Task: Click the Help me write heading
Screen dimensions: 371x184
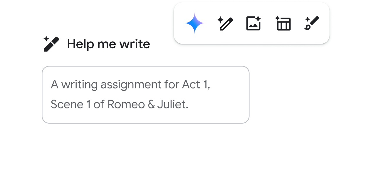Action: pos(108,44)
